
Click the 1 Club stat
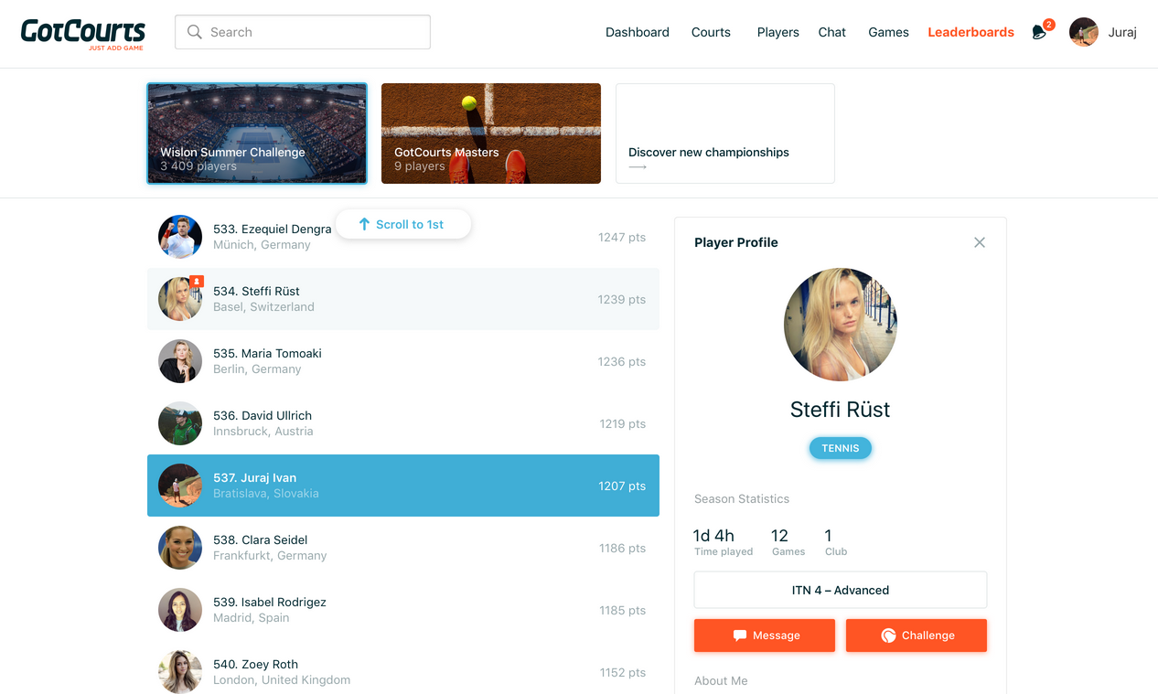pyautogui.click(x=835, y=542)
